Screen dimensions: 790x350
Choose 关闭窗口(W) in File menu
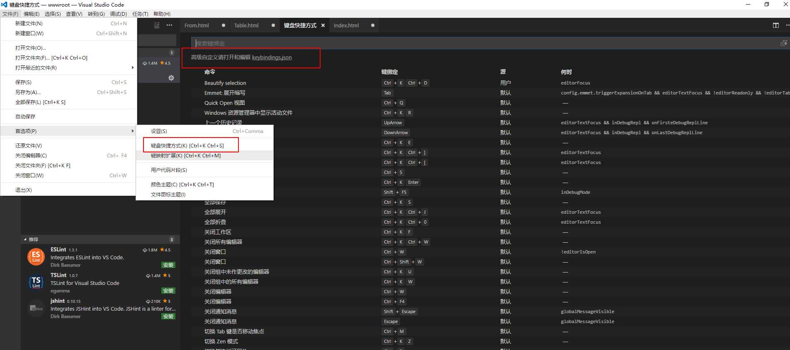click(x=68, y=175)
